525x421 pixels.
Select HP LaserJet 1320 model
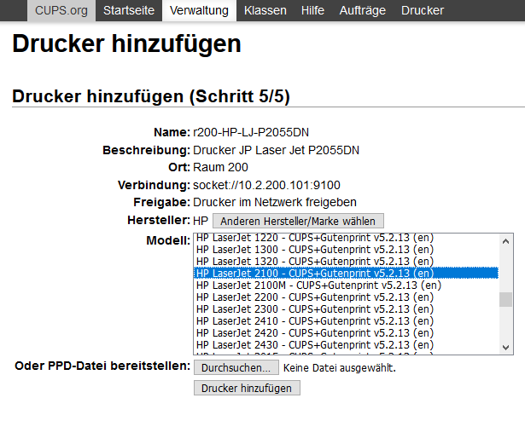(347, 261)
